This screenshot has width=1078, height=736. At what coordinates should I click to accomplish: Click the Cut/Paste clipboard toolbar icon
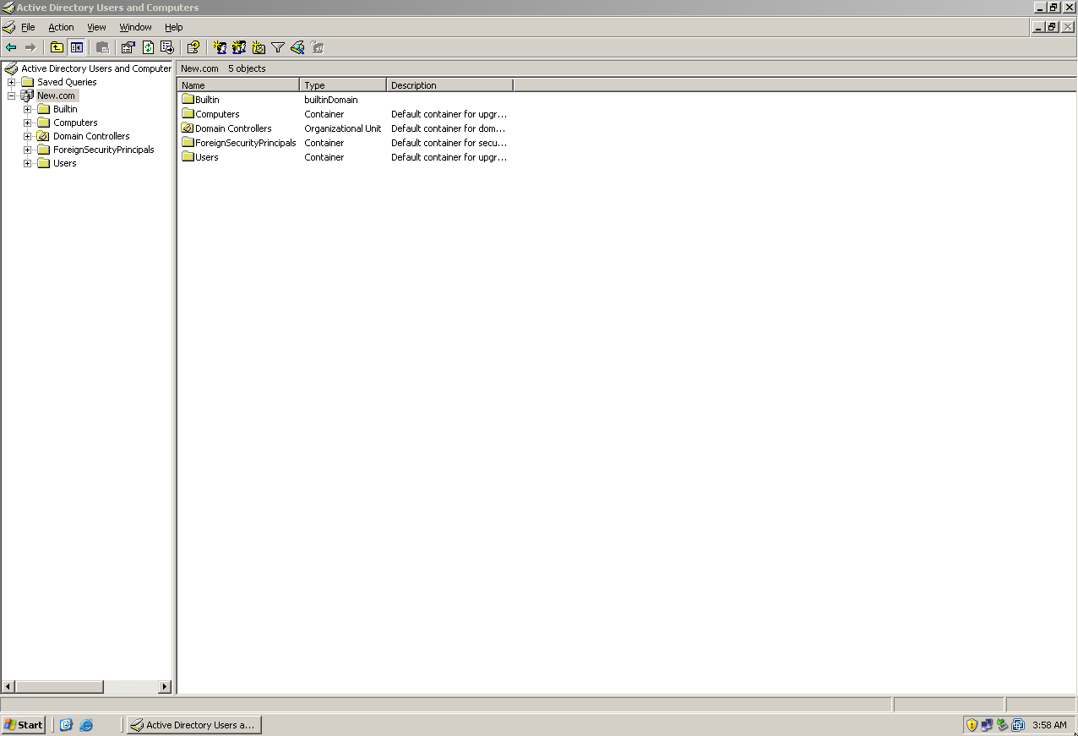[102, 47]
